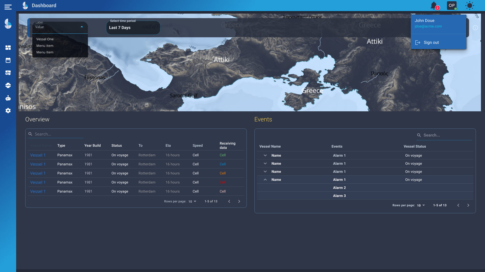Open the Select time period dropdown
This screenshot has height=272, width=485.
(133, 27)
